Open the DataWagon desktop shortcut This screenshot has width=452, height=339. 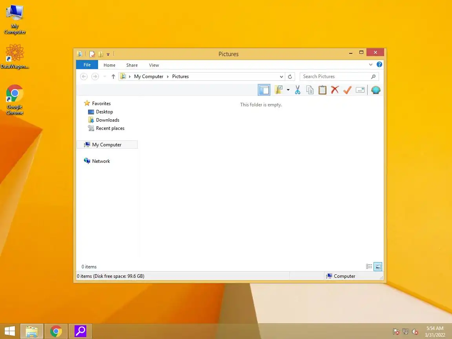pos(15,56)
